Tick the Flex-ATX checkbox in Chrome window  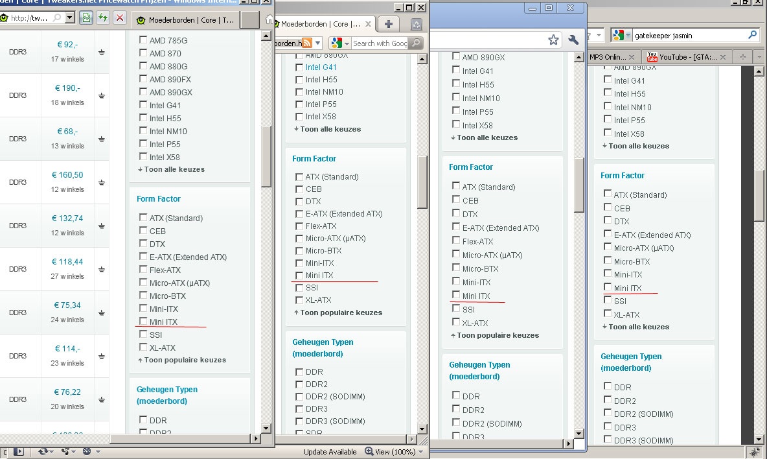456,241
